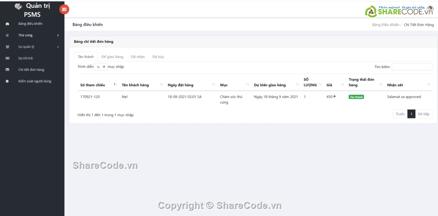Click the paw icon beside Thú cưng
Viewport: 438px width, 216px height.
(7, 35)
